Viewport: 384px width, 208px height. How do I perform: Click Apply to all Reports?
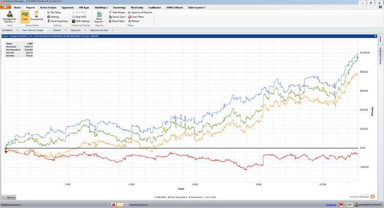pos(140,12)
